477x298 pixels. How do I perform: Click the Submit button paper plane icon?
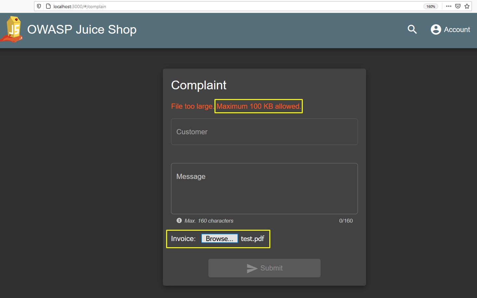[x=252, y=268]
